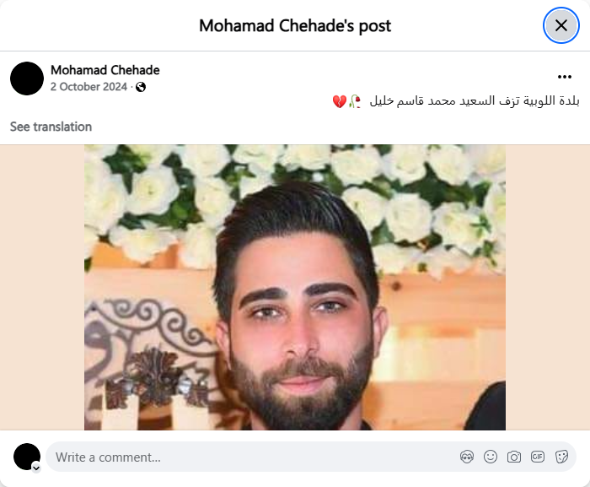
Task: Click the globe public audience icon
Action: [141, 87]
